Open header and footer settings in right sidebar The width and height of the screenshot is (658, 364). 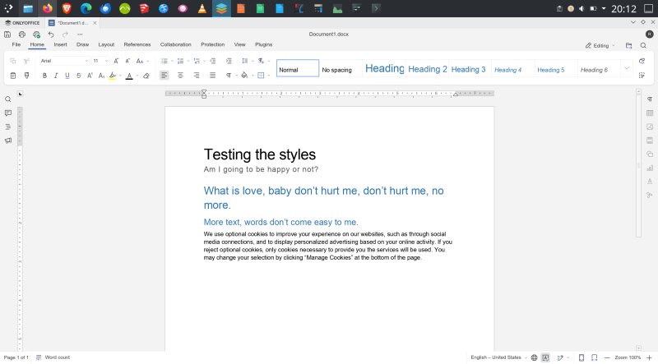pyautogui.click(x=650, y=140)
